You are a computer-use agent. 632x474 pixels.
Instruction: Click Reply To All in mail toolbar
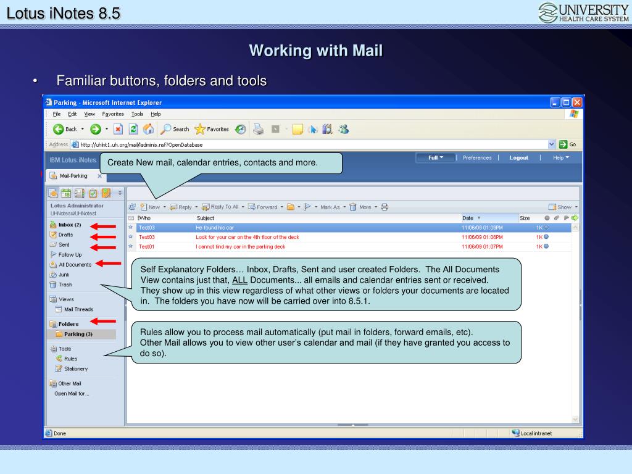click(x=220, y=207)
